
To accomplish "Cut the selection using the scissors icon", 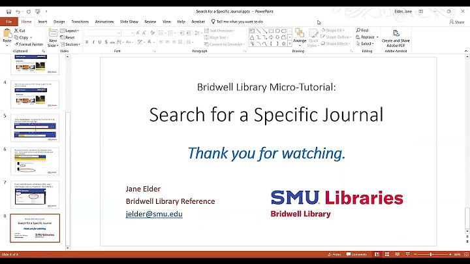I will point(16,31).
